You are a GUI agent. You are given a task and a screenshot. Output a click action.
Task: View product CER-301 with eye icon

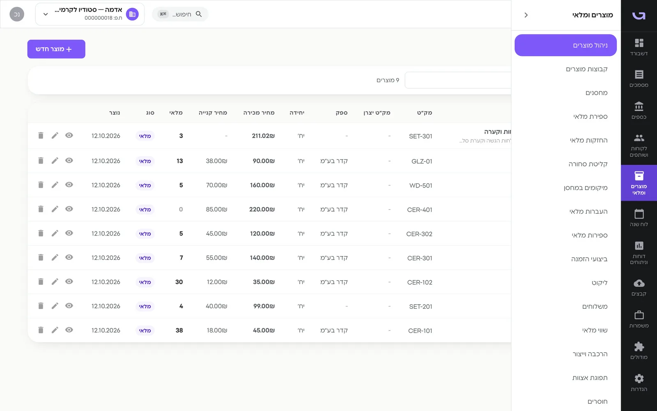[x=69, y=257]
